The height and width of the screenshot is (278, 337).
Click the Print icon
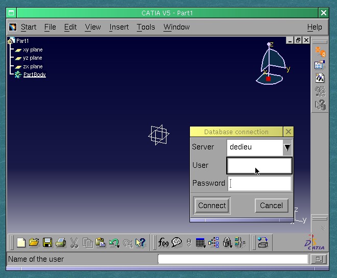pyautogui.click(x=61, y=243)
